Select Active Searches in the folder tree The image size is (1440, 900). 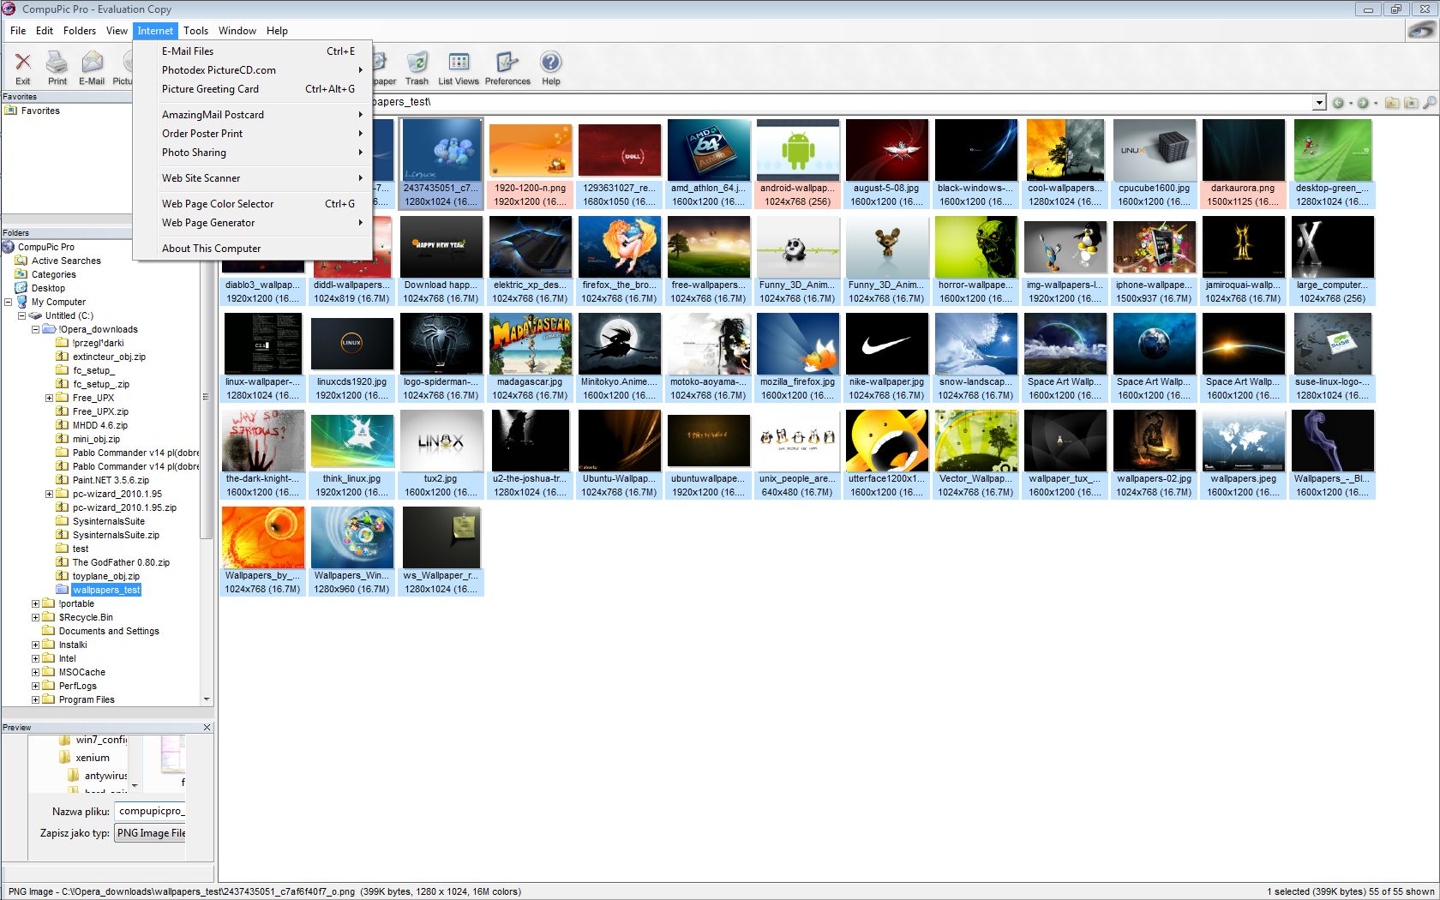click(66, 261)
